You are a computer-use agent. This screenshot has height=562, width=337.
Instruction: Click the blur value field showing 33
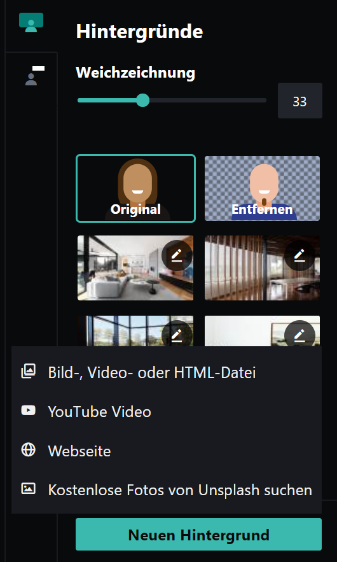tap(299, 101)
